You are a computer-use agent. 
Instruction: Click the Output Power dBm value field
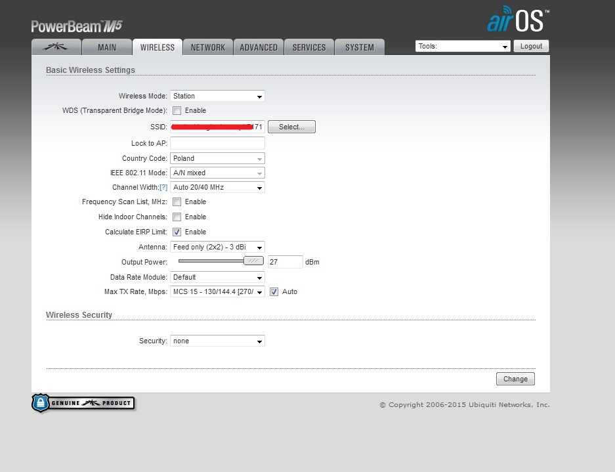coord(285,262)
